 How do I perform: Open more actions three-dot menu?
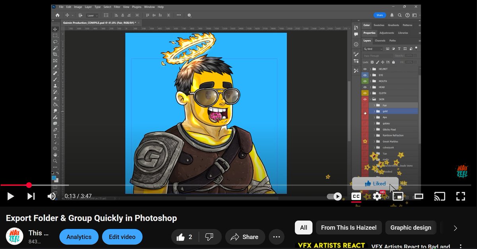[x=276, y=237]
